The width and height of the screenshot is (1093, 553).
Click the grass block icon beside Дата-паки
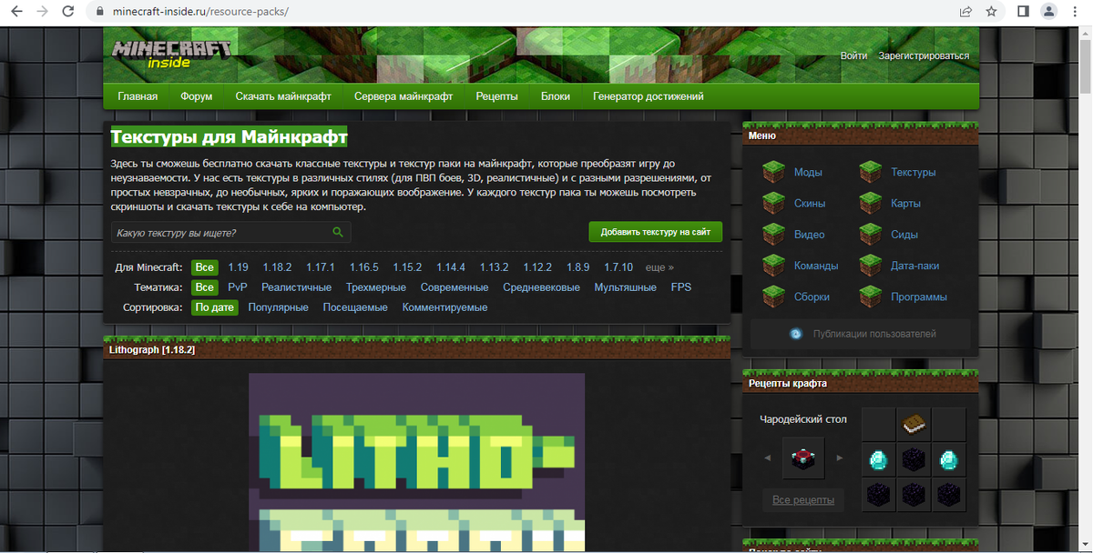pos(871,266)
